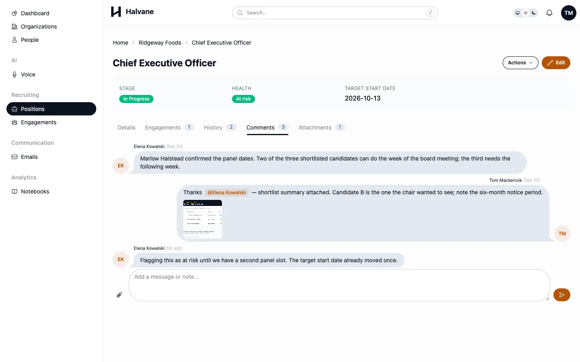Viewport: 580px width, 362px height.
Task: Open the TM user avatar menu
Action: (x=569, y=13)
